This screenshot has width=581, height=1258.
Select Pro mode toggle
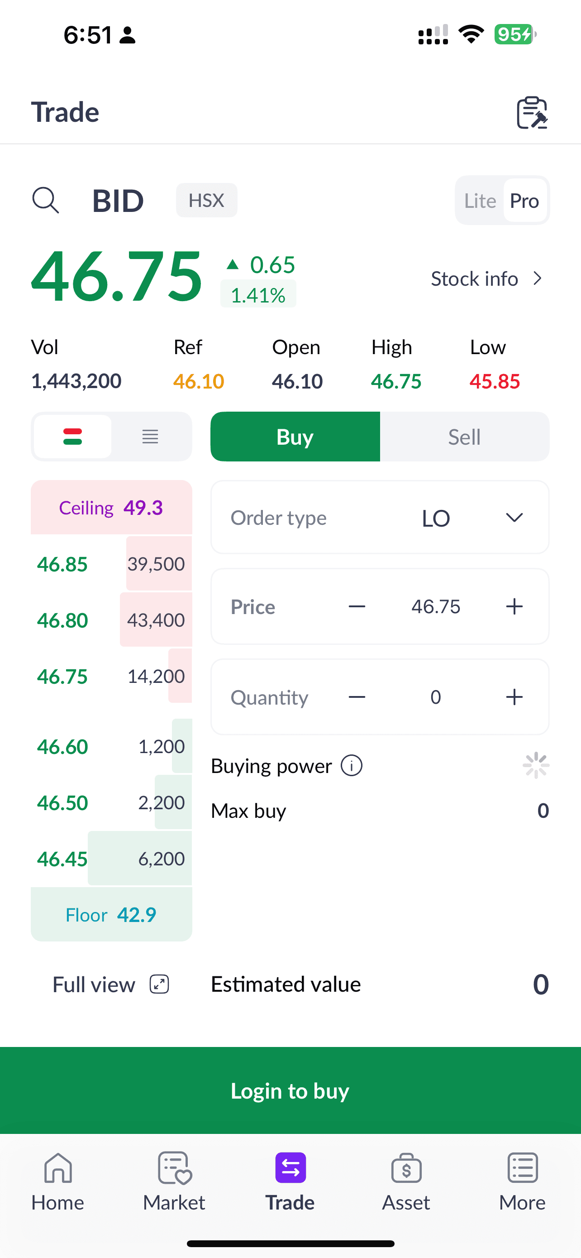point(524,201)
